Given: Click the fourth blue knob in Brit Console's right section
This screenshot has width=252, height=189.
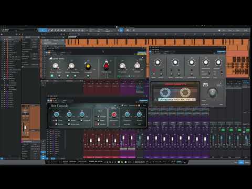Looking at the screenshot, I should click(127, 114).
